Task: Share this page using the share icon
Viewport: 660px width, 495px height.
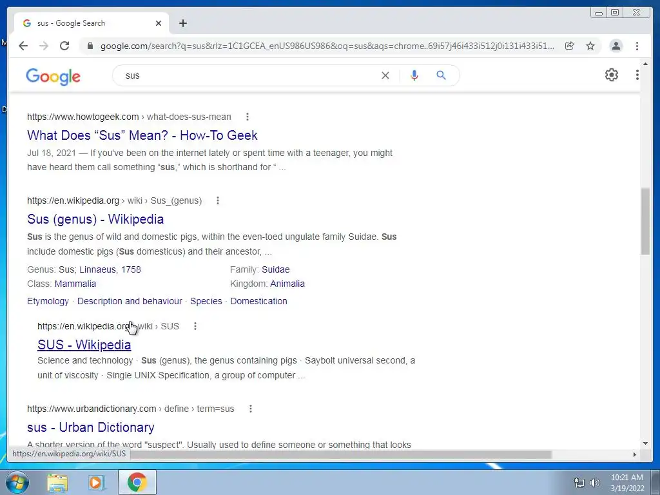Action: pos(570,46)
